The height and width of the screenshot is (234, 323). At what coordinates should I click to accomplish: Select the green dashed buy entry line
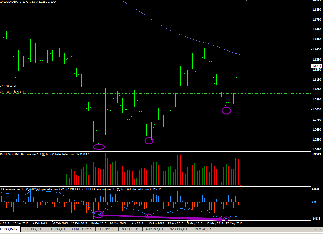click(x=155, y=94)
